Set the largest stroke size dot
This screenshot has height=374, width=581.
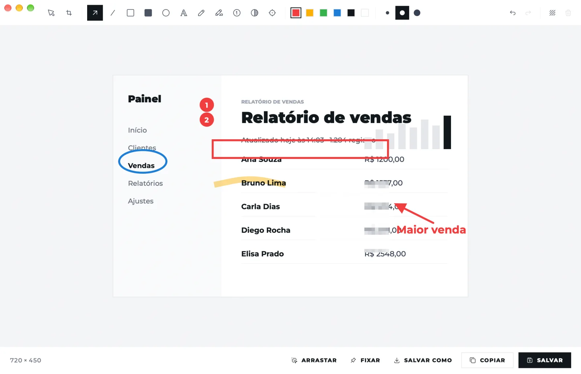[417, 13]
